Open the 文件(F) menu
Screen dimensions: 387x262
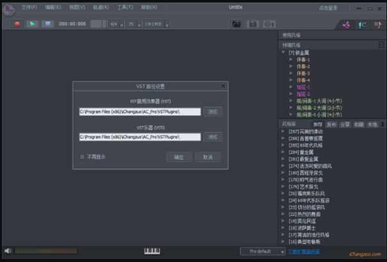pos(29,7)
